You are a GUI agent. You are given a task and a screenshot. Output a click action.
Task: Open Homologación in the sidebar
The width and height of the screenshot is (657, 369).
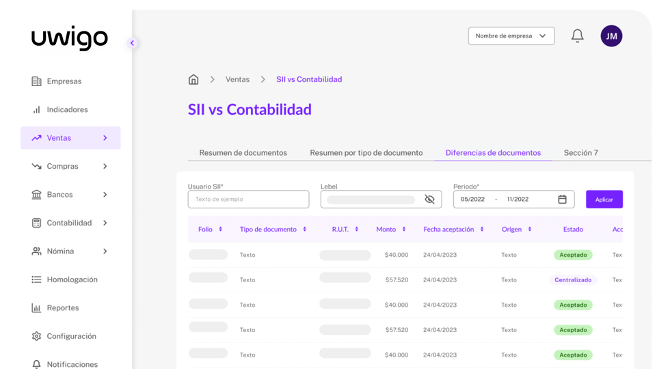(72, 279)
